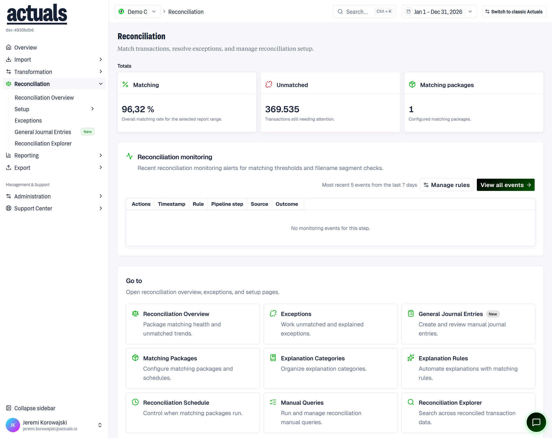Click View all events button
Screen dimensions: 552x438
click(x=505, y=185)
